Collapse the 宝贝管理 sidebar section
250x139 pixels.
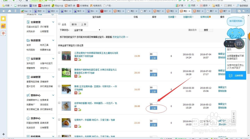click(x=53, y=58)
